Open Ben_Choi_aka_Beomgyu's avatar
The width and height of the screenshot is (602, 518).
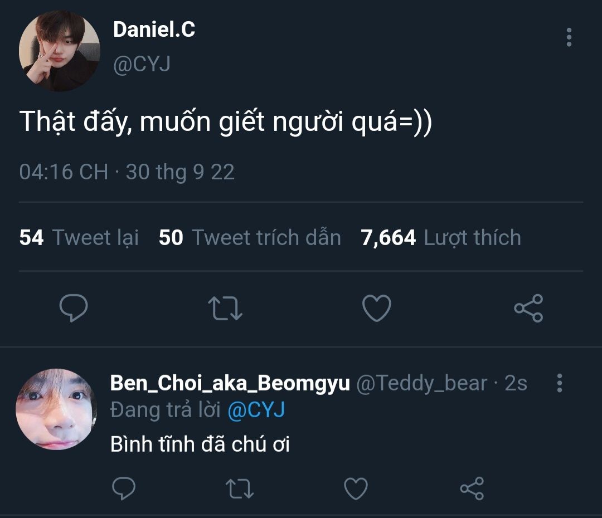(x=56, y=409)
